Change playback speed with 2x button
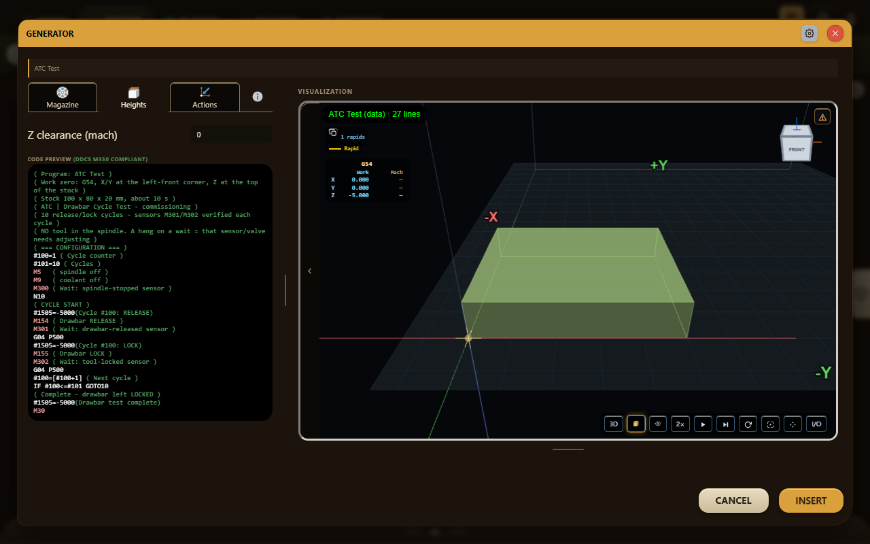The image size is (870, 544). [680, 424]
